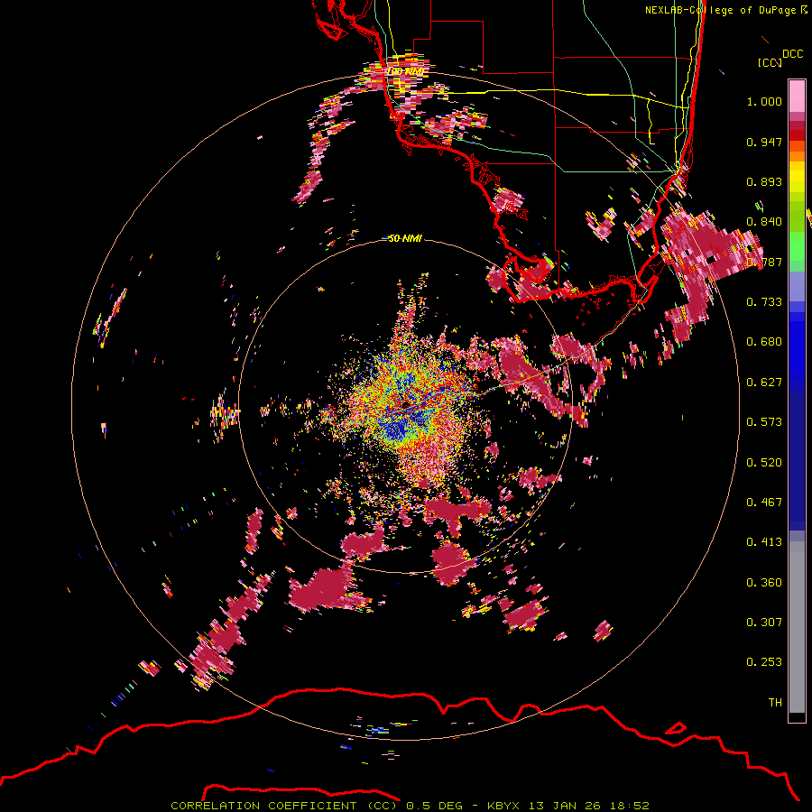Screen dimensions: 812x812
Task: Click the 0.840 legend value
Action: tap(764, 222)
